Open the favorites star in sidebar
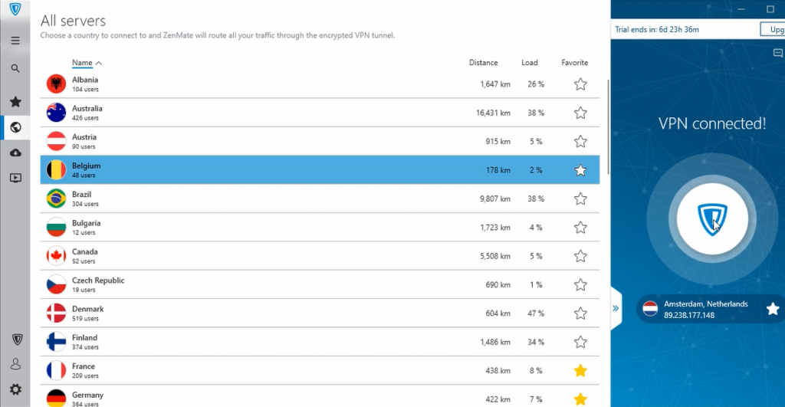The width and height of the screenshot is (785, 407). click(x=15, y=102)
